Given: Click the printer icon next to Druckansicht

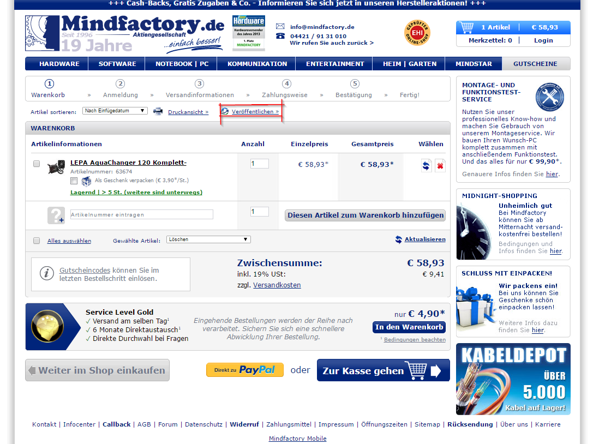Looking at the screenshot, I should (x=158, y=111).
